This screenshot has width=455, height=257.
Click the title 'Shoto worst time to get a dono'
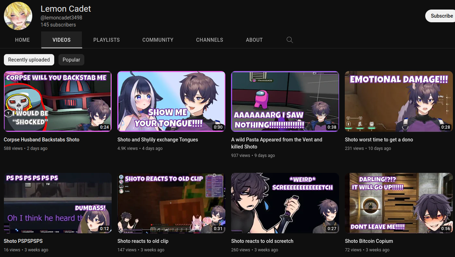379,140
